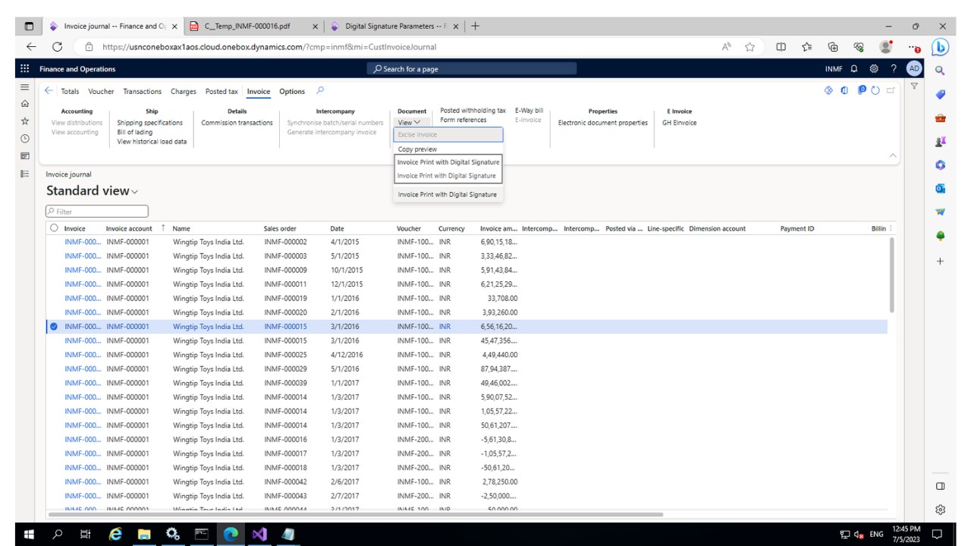Click GH EInvoice button
This screenshot has height=546, width=971.
tap(679, 123)
